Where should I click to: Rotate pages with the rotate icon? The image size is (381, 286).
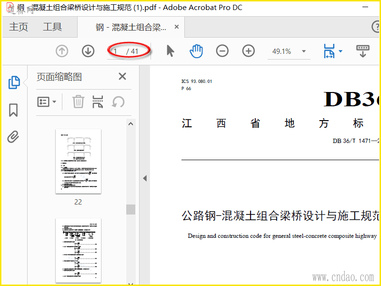[118, 102]
